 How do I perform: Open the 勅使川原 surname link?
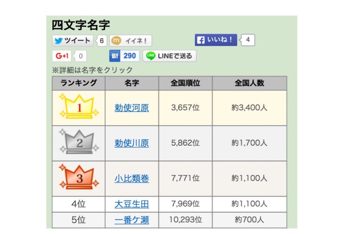pyautogui.click(x=132, y=143)
